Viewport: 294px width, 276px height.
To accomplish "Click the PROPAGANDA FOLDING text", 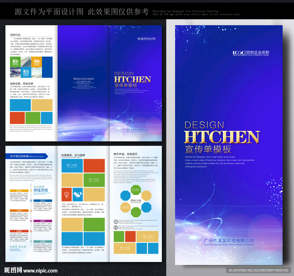I will tap(84, 79).
